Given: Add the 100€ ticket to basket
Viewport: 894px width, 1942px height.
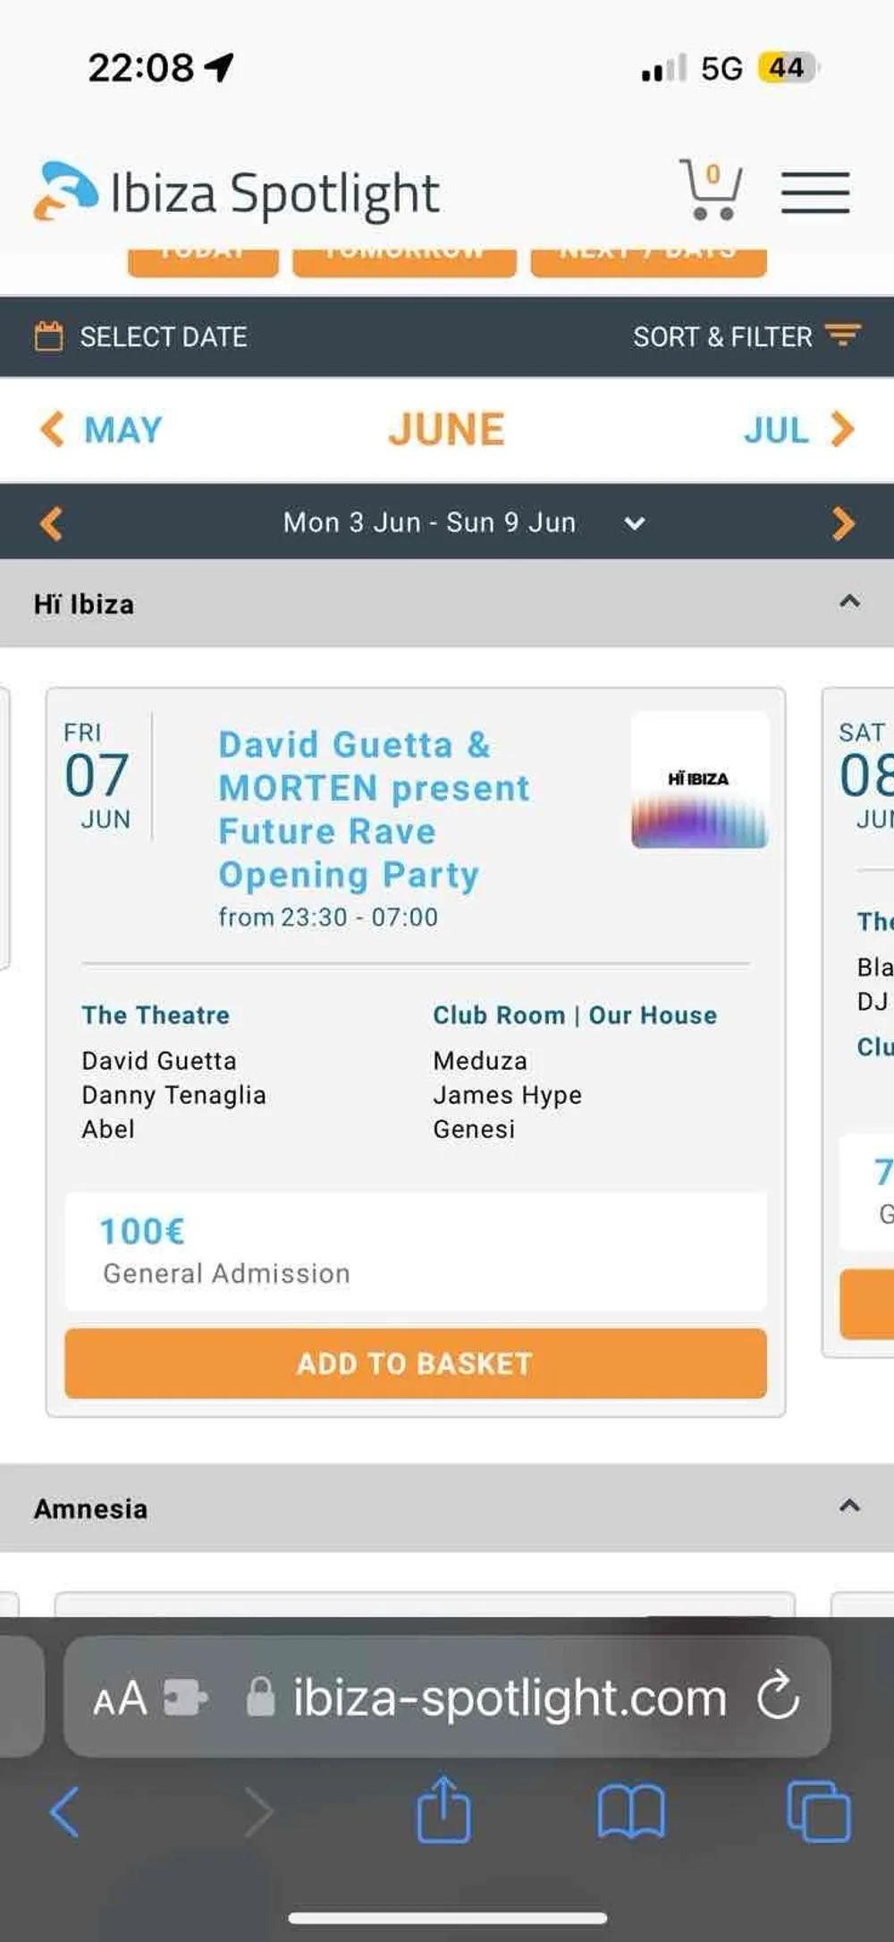Looking at the screenshot, I should pos(415,1363).
